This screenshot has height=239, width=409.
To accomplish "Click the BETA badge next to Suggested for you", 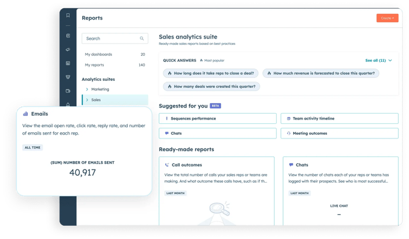I will pyautogui.click(x=215, y=106).
